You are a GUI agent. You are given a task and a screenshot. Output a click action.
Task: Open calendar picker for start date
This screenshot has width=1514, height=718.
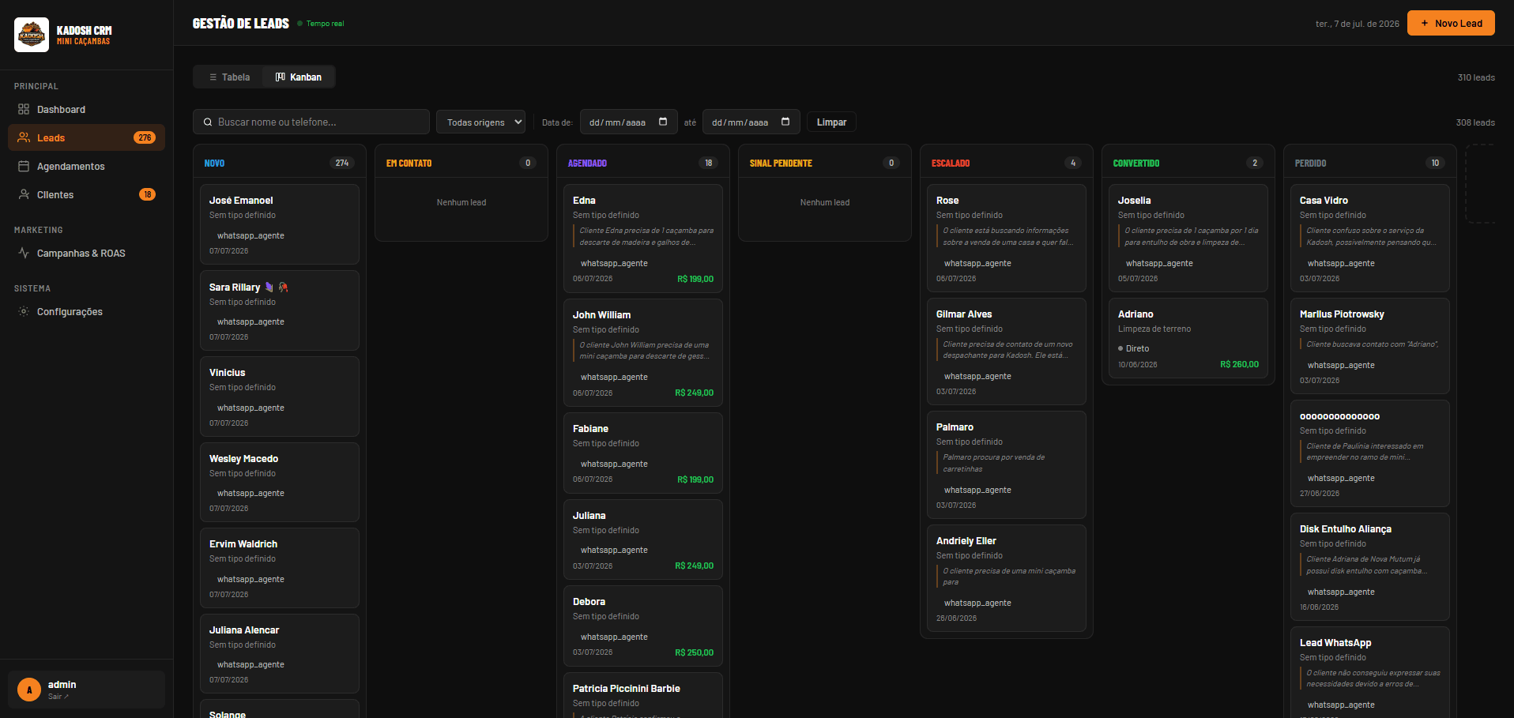[663, 122]
